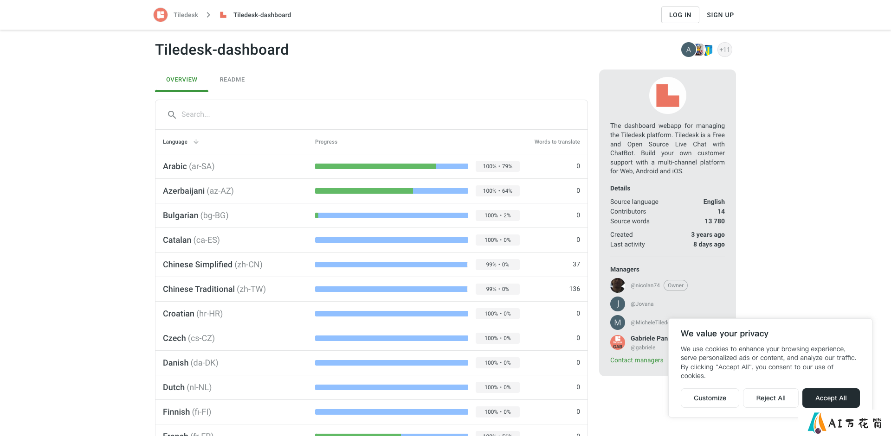Open Arabic (ar-SA) language row
Viewport: 891px width, 436px height.
click(x=371, y=166)
